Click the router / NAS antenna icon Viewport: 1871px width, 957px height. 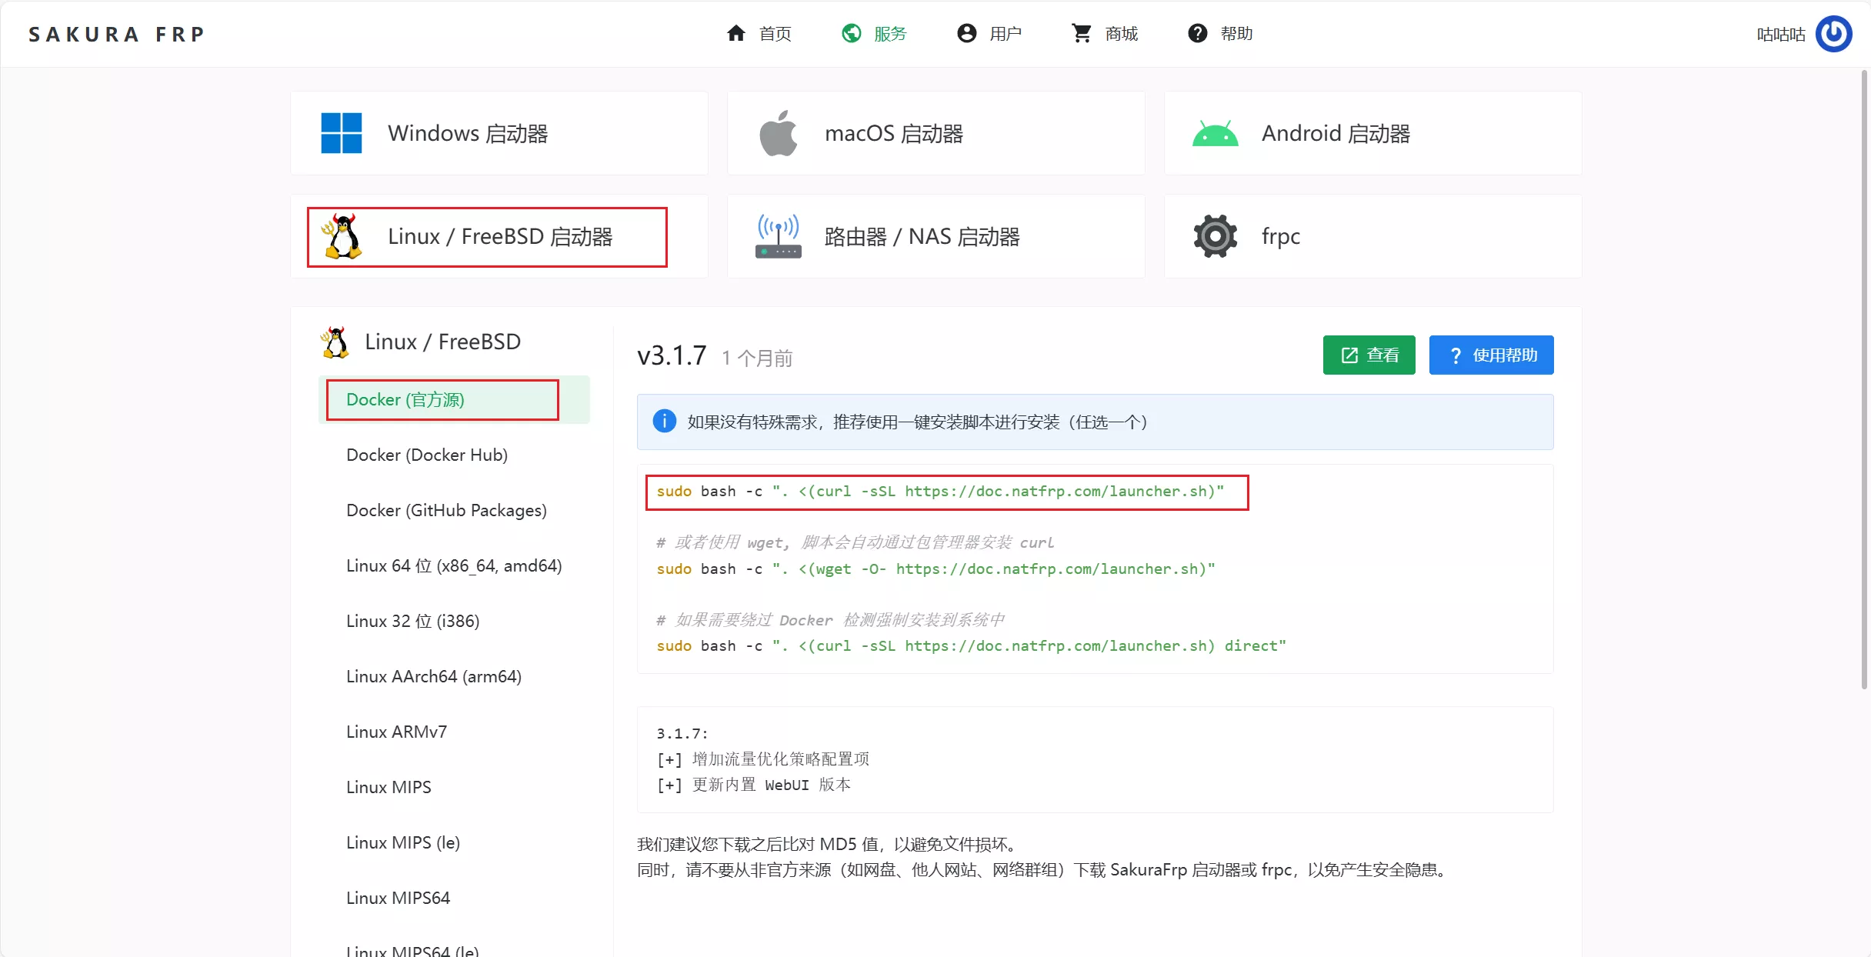778,236
